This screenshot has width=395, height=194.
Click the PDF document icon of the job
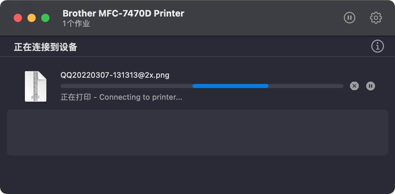(35, 86)
